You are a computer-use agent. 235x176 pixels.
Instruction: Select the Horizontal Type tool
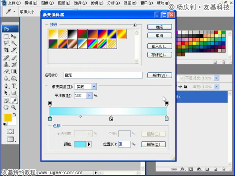coord(14,86)
